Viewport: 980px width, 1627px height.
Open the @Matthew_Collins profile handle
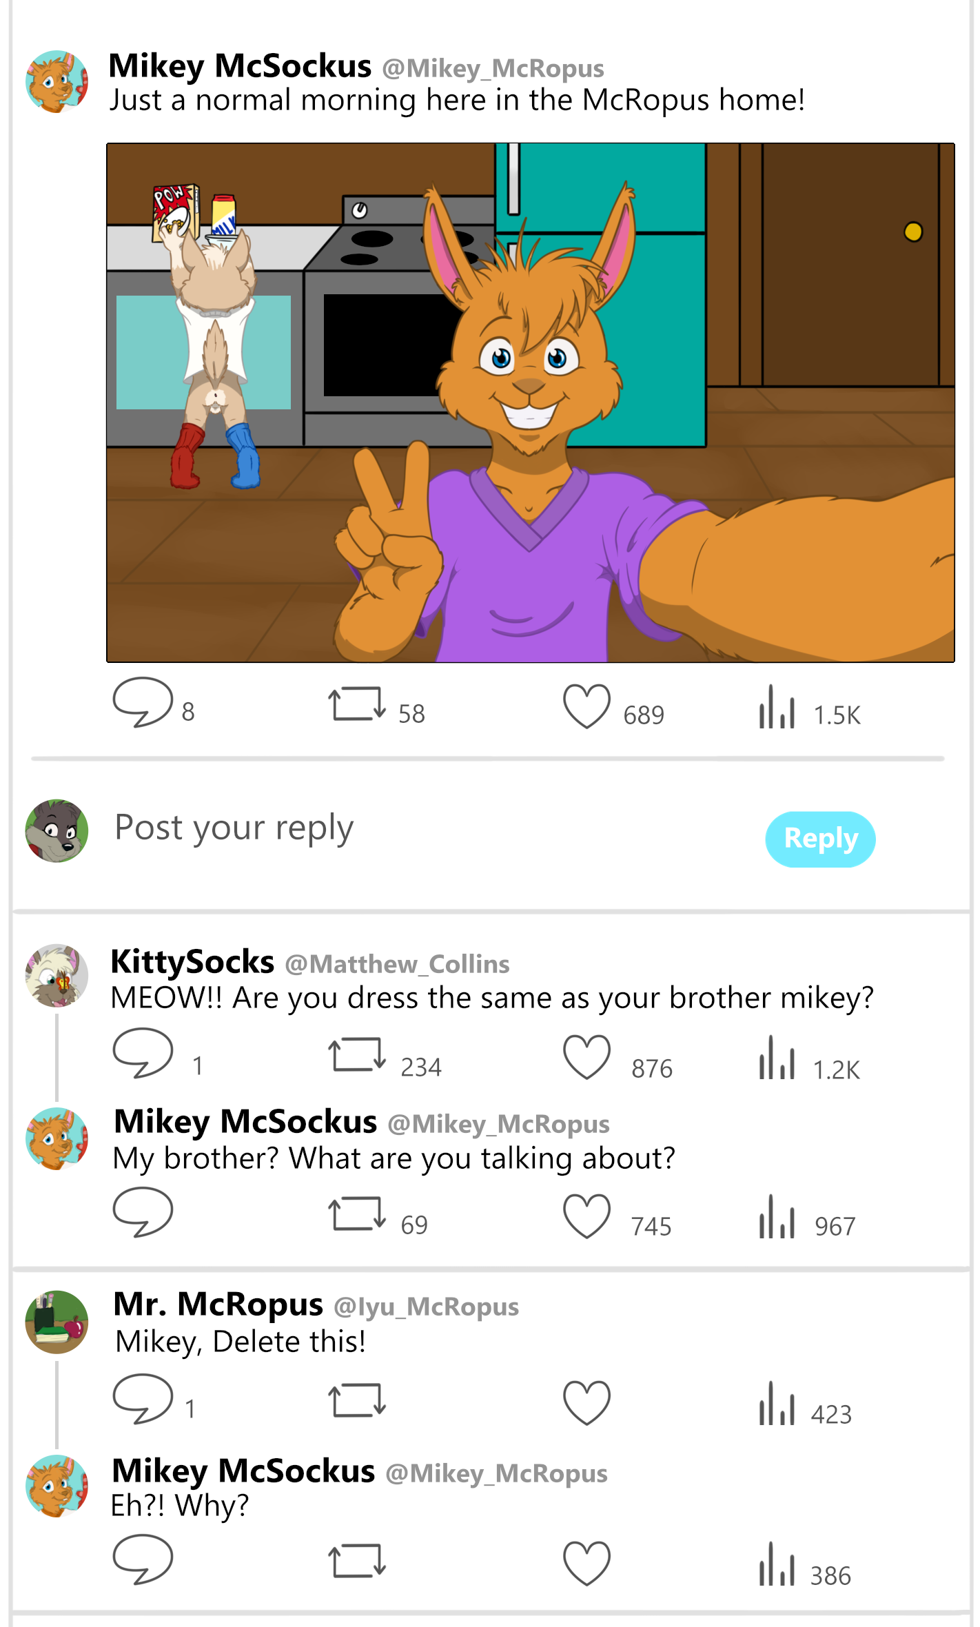(x=398, y=963)
